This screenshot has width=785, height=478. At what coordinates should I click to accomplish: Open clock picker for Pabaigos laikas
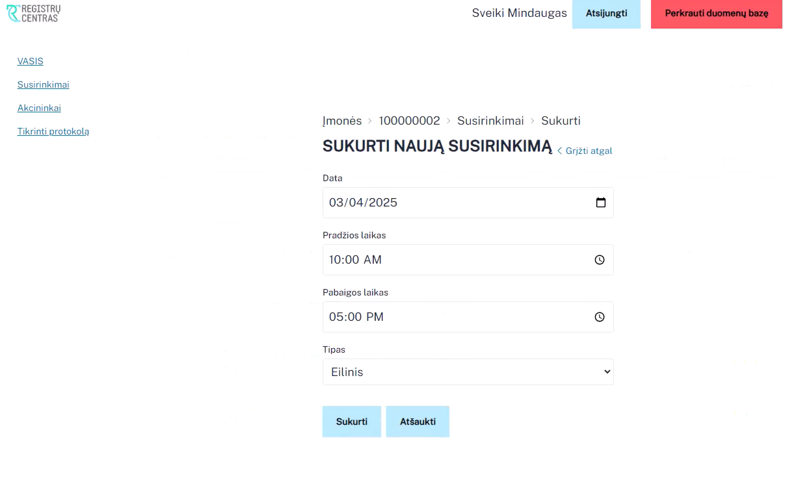[600, 317]
